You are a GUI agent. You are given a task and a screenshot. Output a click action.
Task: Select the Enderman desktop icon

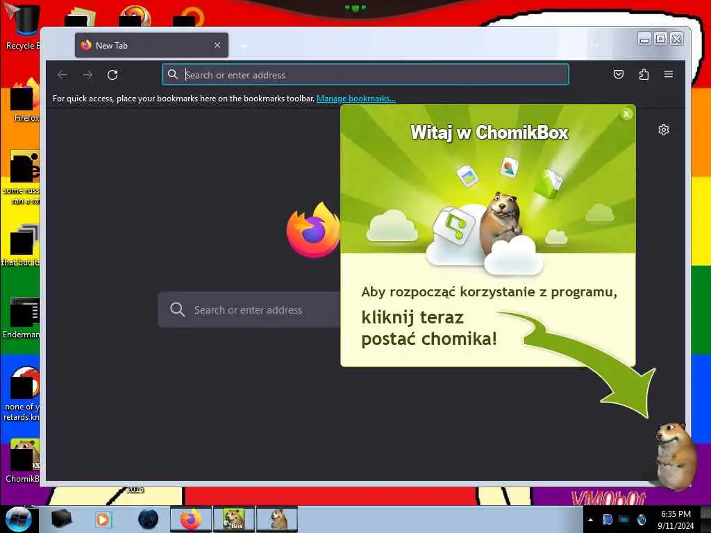23,318
